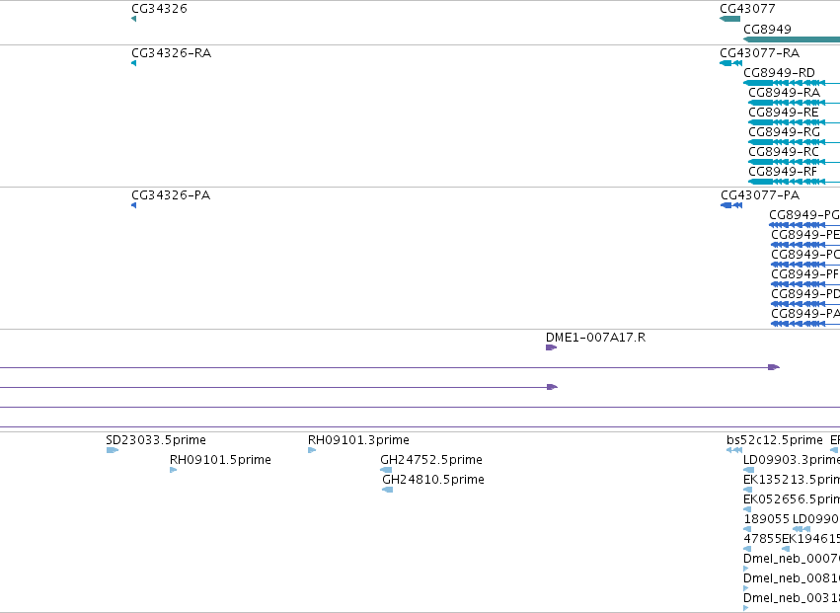Viewport: 840px width, 613px height.
Task: Select the arrow glyph under SD23033.5prime
Action: pyautogui.click(x=112, y=450)
